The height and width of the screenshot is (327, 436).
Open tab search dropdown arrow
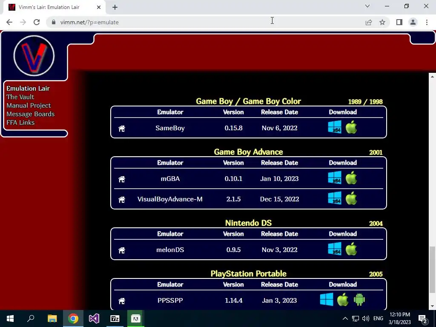tap(367, 6)
